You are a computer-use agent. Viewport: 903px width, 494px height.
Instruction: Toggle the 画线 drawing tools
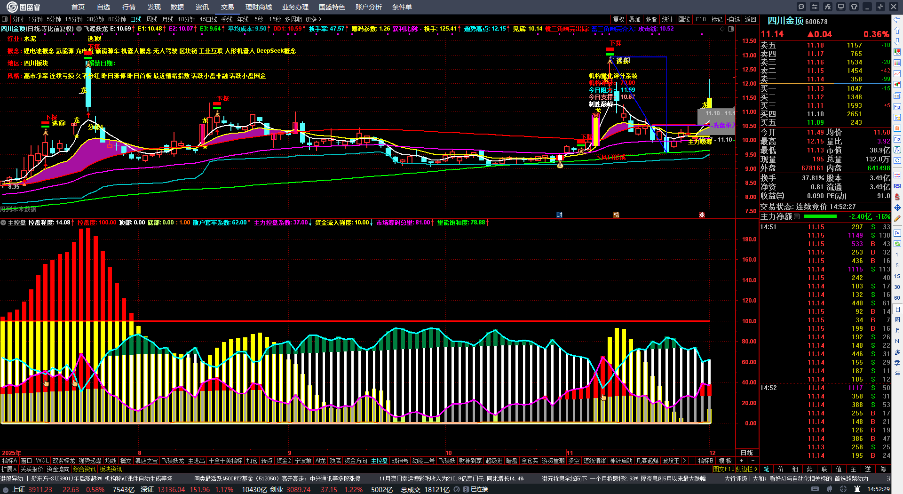coord(684,19)
